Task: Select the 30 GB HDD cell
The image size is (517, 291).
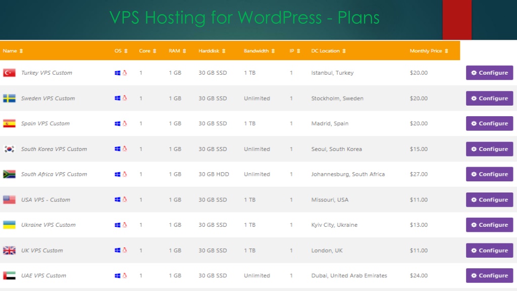Action: (214, 174)
